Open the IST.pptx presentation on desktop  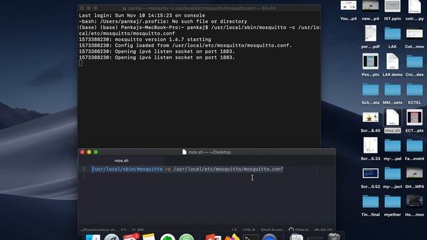click(x=392, y=6)
